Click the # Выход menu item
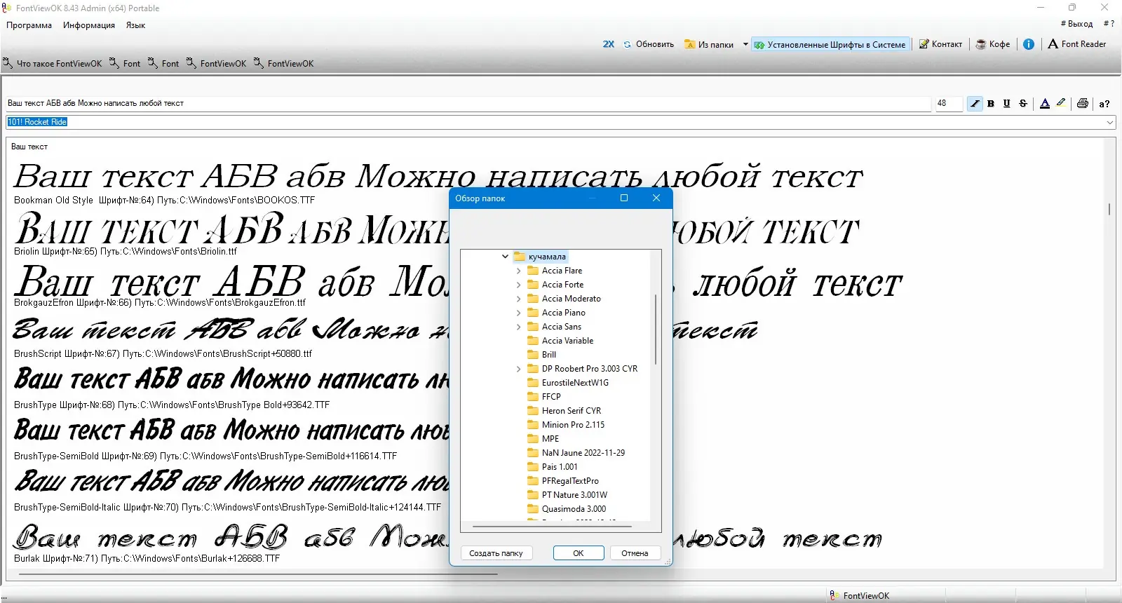The height and width of the screenshot is (603, 1122). [x=1077, y=24]
